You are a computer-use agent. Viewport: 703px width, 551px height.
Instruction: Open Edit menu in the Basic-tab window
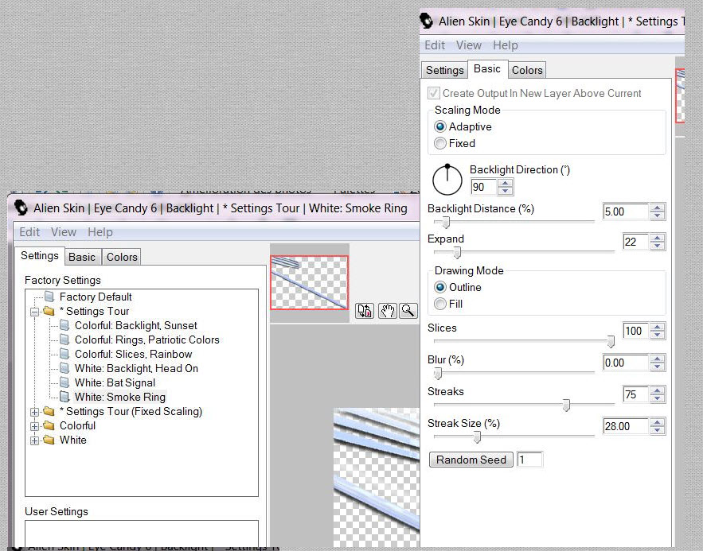click(435, 45)
